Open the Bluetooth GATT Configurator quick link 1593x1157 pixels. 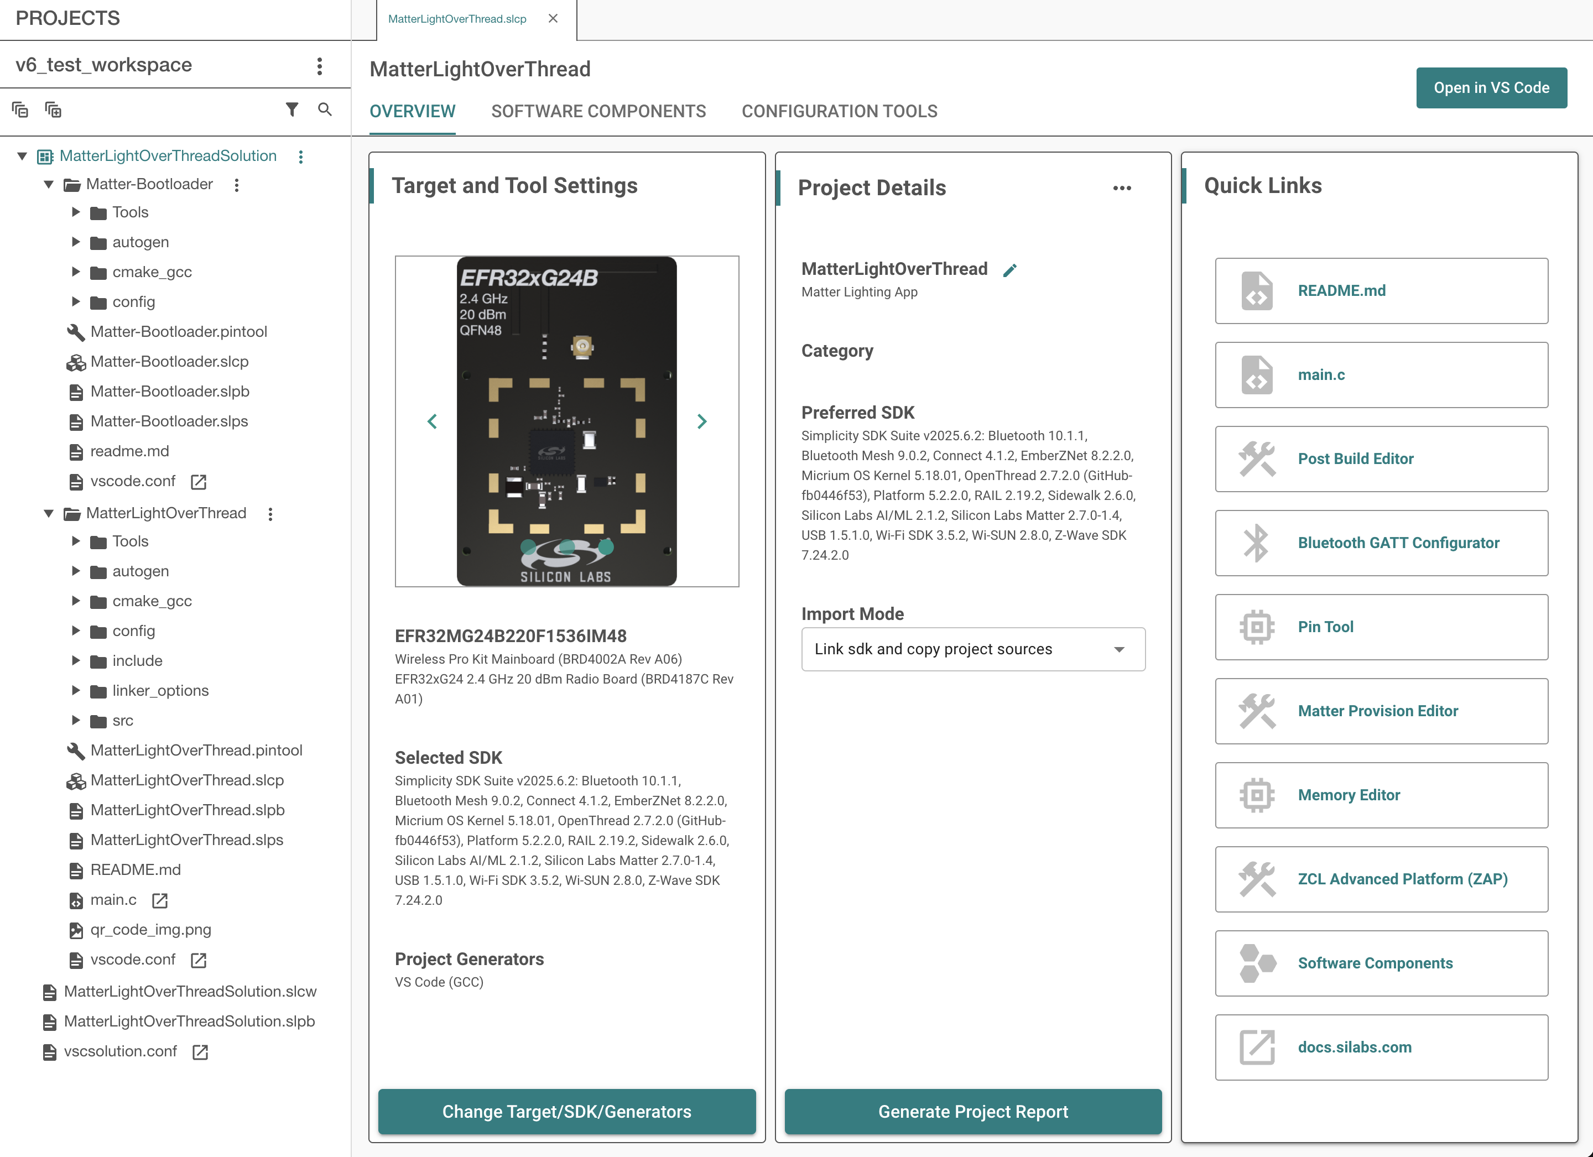click(x=1382, y=543)
